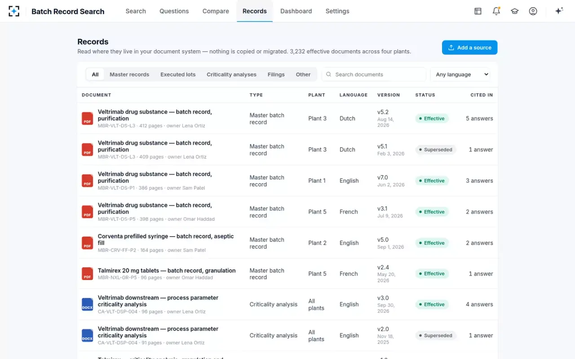Click PDF icon of Veltrimab v5.1 record
This screenshot has width=575, height=359.
point(87,149)
